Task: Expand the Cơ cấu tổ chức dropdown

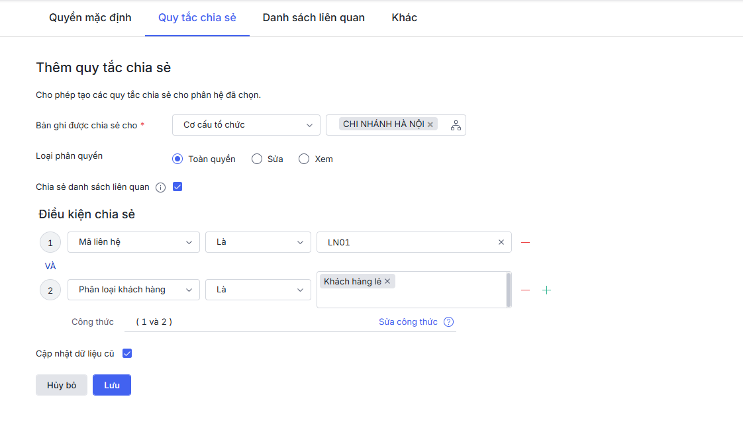Action: coord(246,125)
